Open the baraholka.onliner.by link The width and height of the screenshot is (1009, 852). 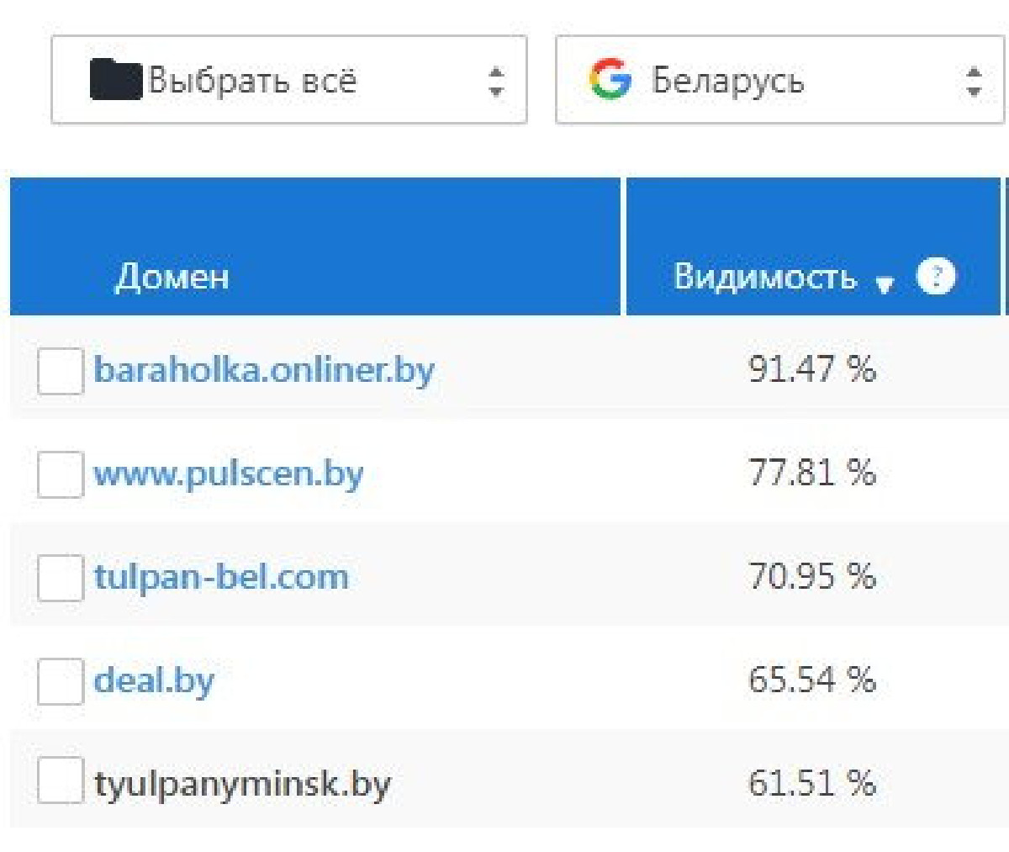(x=264, y=369)
